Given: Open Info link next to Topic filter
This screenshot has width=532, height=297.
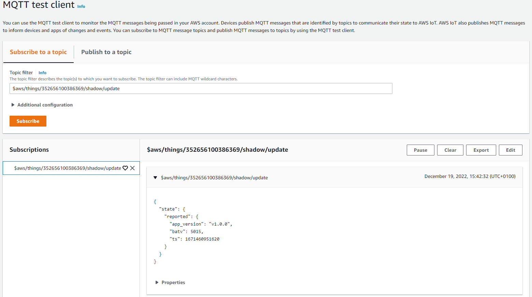Looking at the screenshot, I should [x=42, y=73].
